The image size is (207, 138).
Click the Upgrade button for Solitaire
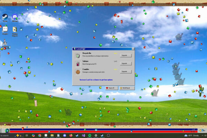[126, 63]
